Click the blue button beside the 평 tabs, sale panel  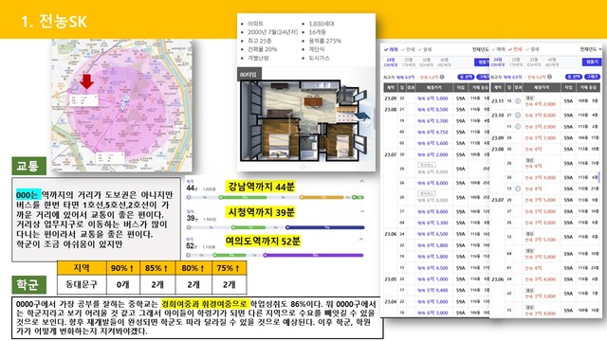483,62
